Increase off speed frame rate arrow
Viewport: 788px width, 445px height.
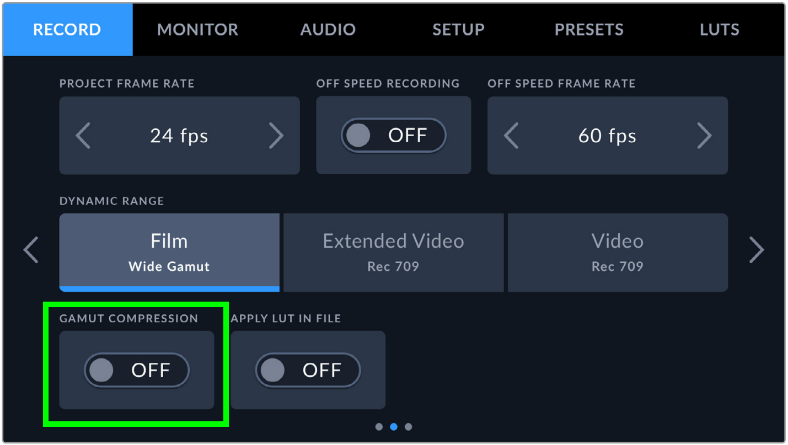pyautogui.click(x=704, y=136)
